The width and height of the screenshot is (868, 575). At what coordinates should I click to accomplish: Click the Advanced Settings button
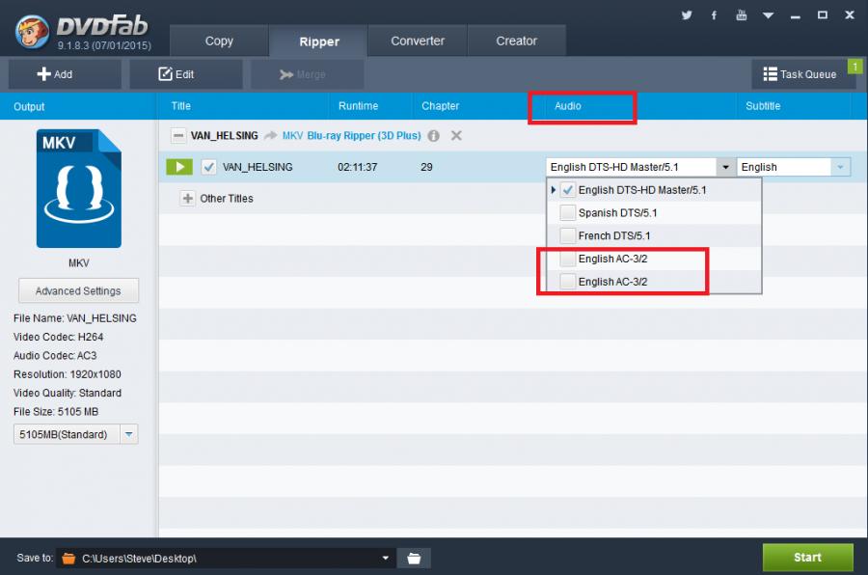click(x=78, y=290)
